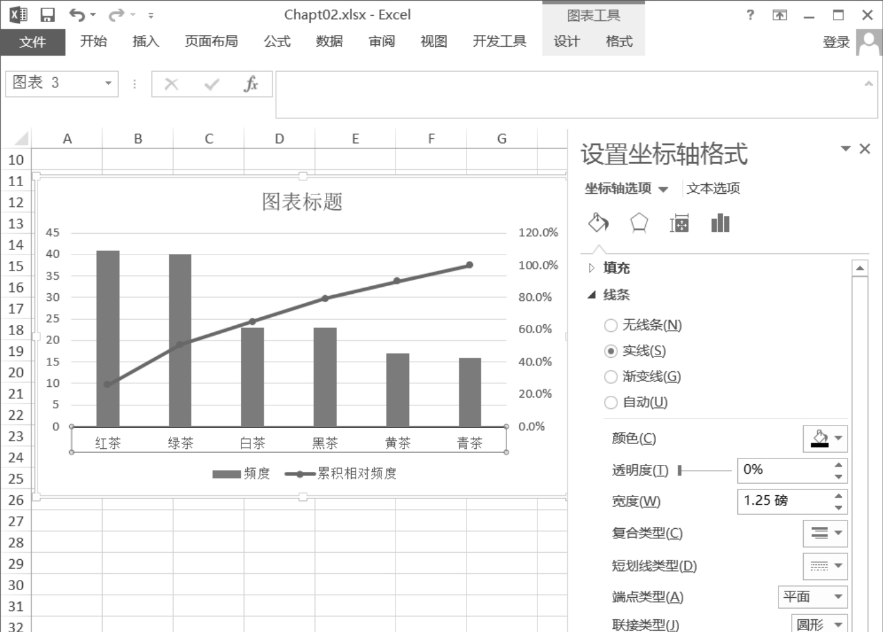Open the Axis Options bar chart icon

[x=720, y=223]
